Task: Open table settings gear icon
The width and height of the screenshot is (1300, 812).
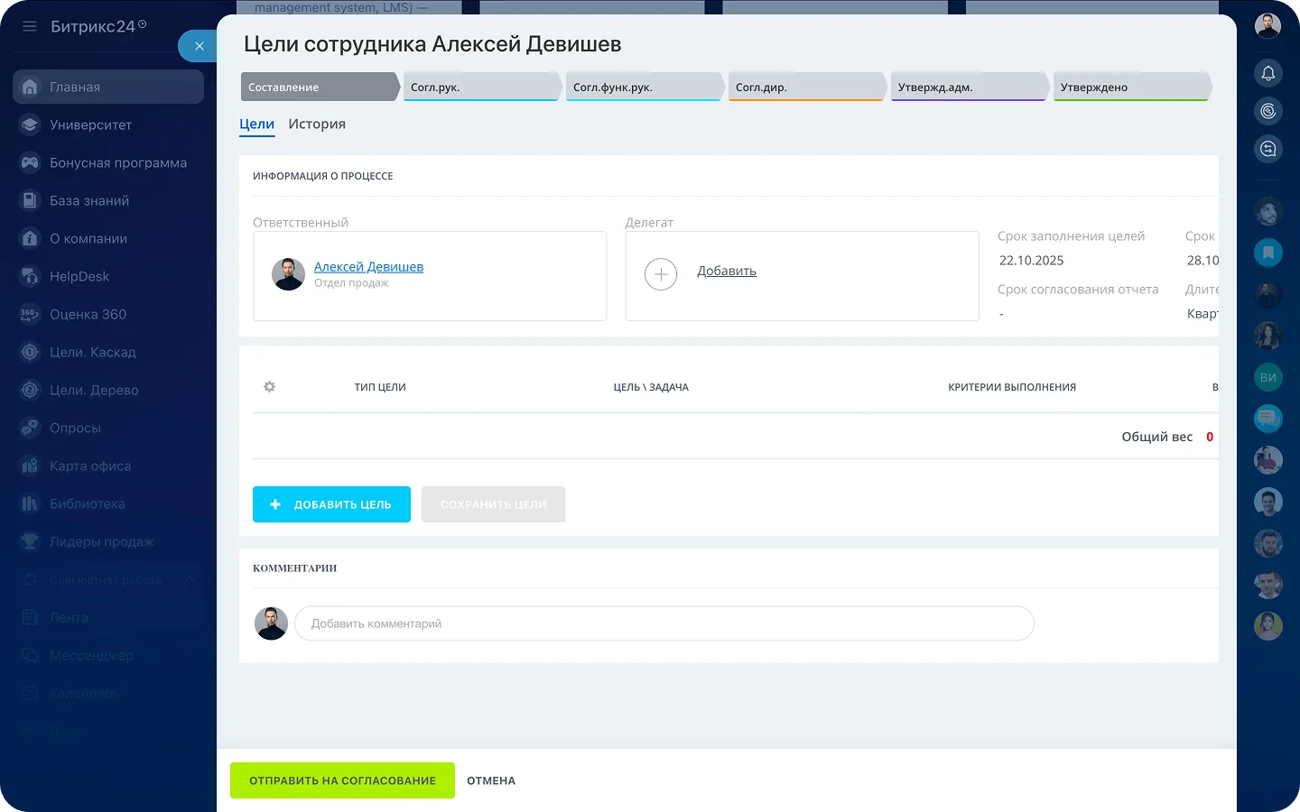Action: tap(269, 387)
